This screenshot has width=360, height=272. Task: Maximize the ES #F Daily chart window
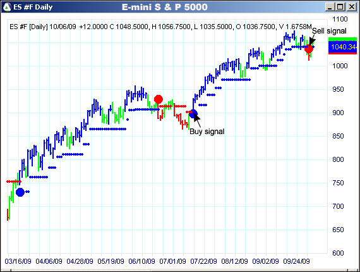pos(340,7)
